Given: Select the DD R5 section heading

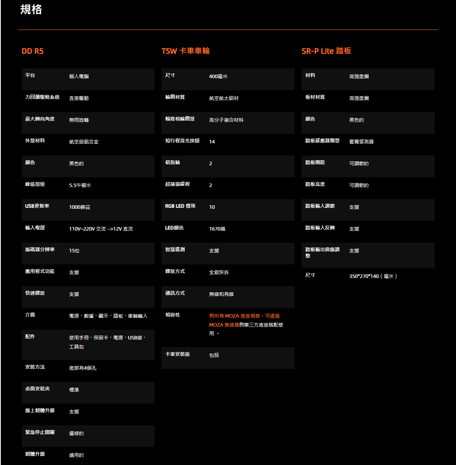Looking at the screenshot, I should point(33,51).
